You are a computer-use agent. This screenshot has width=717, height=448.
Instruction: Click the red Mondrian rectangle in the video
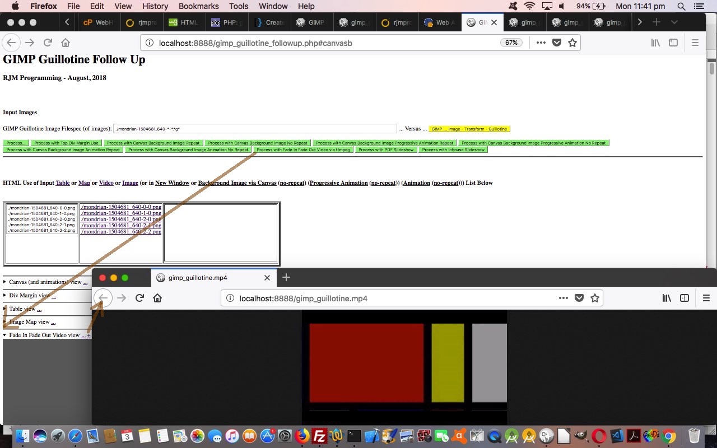[366, 362]
